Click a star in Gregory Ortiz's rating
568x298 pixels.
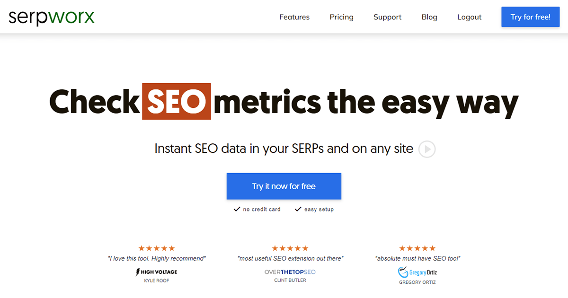tap(417, 247)
